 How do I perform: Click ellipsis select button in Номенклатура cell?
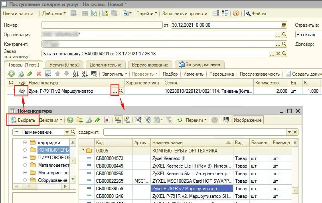tap(115, 91)
